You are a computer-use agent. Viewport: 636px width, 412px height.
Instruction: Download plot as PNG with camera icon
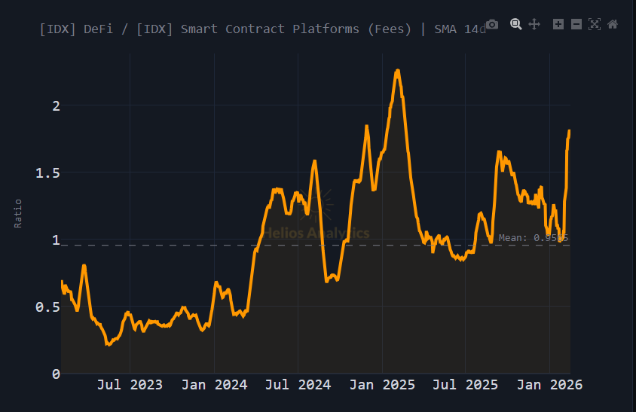coord(492,24)
